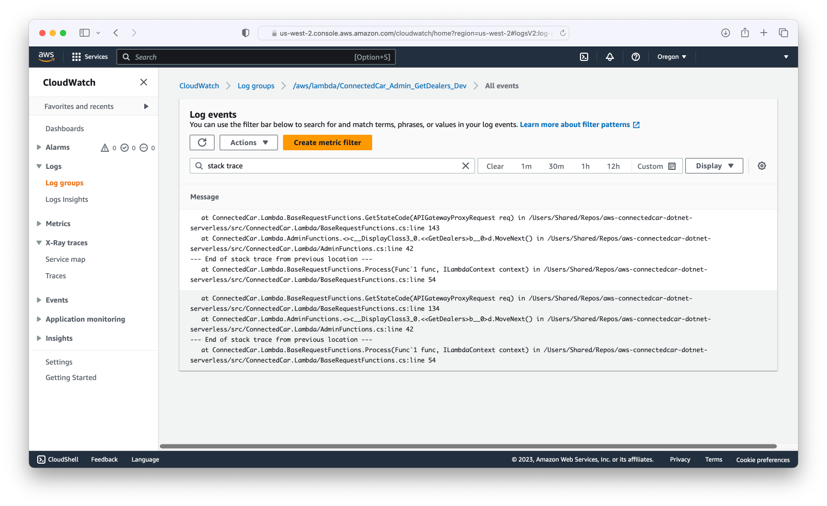
Task: Open the Oregon region selector
Action: [x=671, y=57]
